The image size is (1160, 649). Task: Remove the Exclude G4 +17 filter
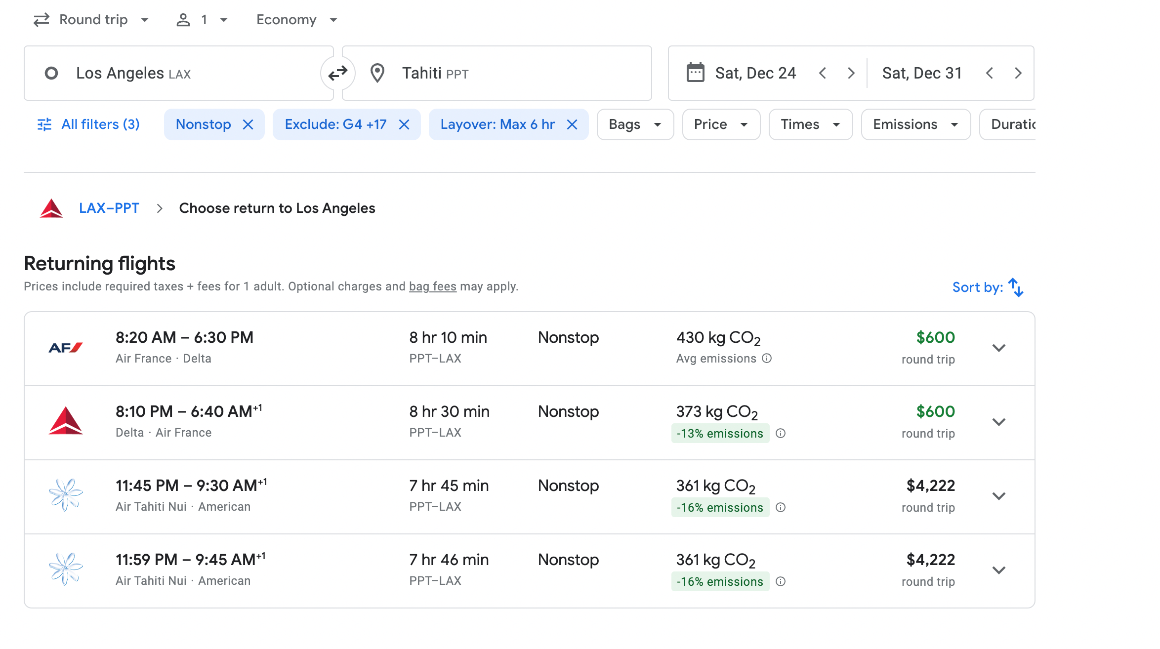[x=404, y=124]
